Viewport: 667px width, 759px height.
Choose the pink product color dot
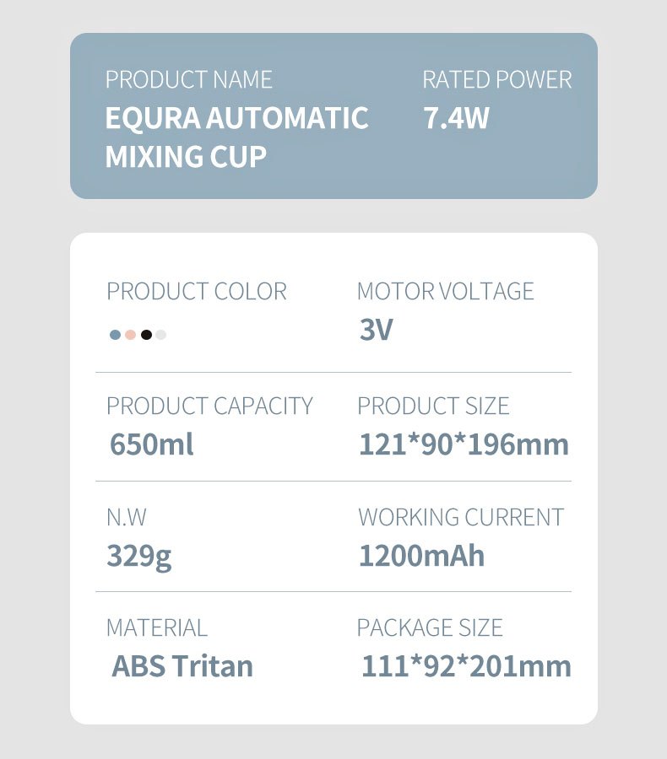point(130,335)
